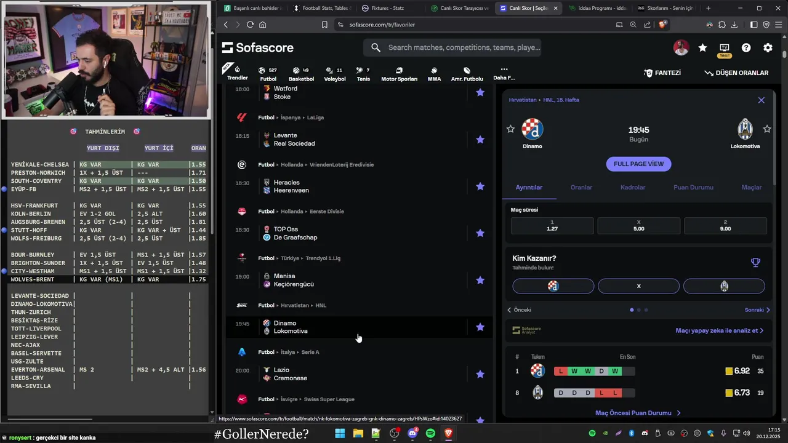Open the DÜŞEN ORANLAR link
This screenshot has width=788, height=443.
pyautogui.click(x=736, y=73)
